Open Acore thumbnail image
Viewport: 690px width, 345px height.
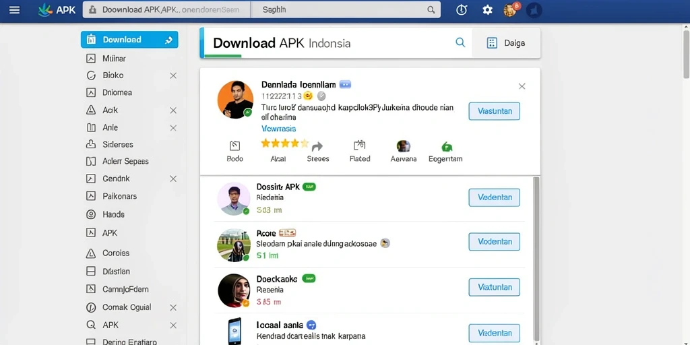tap(234, 245)
